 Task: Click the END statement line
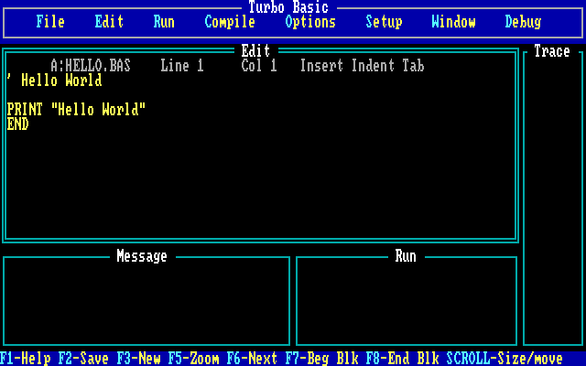18,124
